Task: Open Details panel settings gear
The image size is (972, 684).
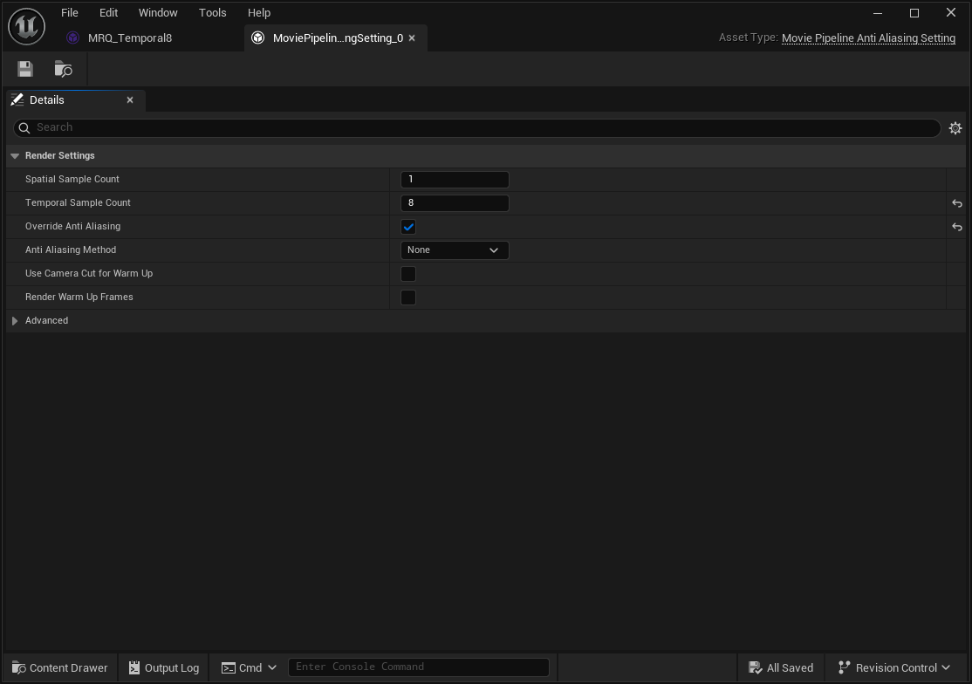Action: [x=955, y=127]
